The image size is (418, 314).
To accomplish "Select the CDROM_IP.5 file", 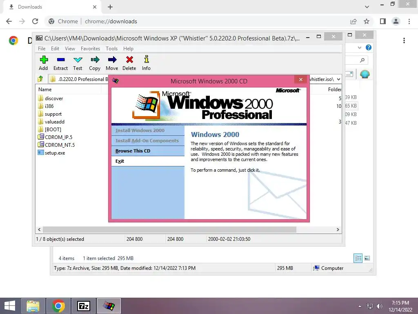I will (55, 137).
